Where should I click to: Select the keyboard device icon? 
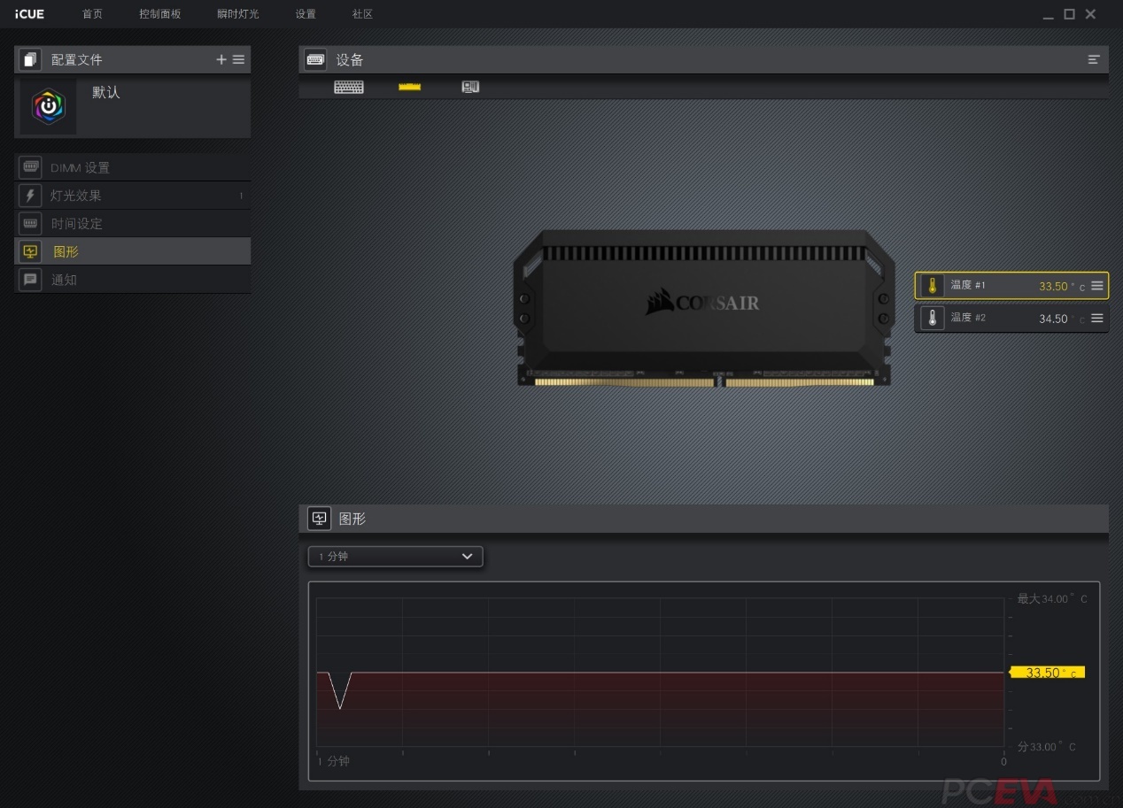click(x=349, y=87)
